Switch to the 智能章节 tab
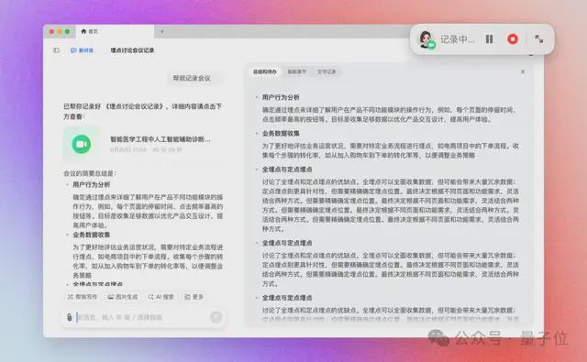 coord(296,71)
